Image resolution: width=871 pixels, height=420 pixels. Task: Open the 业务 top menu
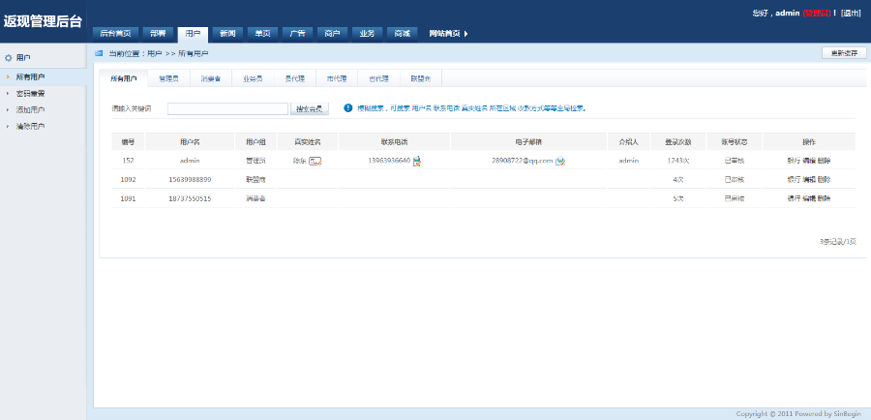coord(367,33)
